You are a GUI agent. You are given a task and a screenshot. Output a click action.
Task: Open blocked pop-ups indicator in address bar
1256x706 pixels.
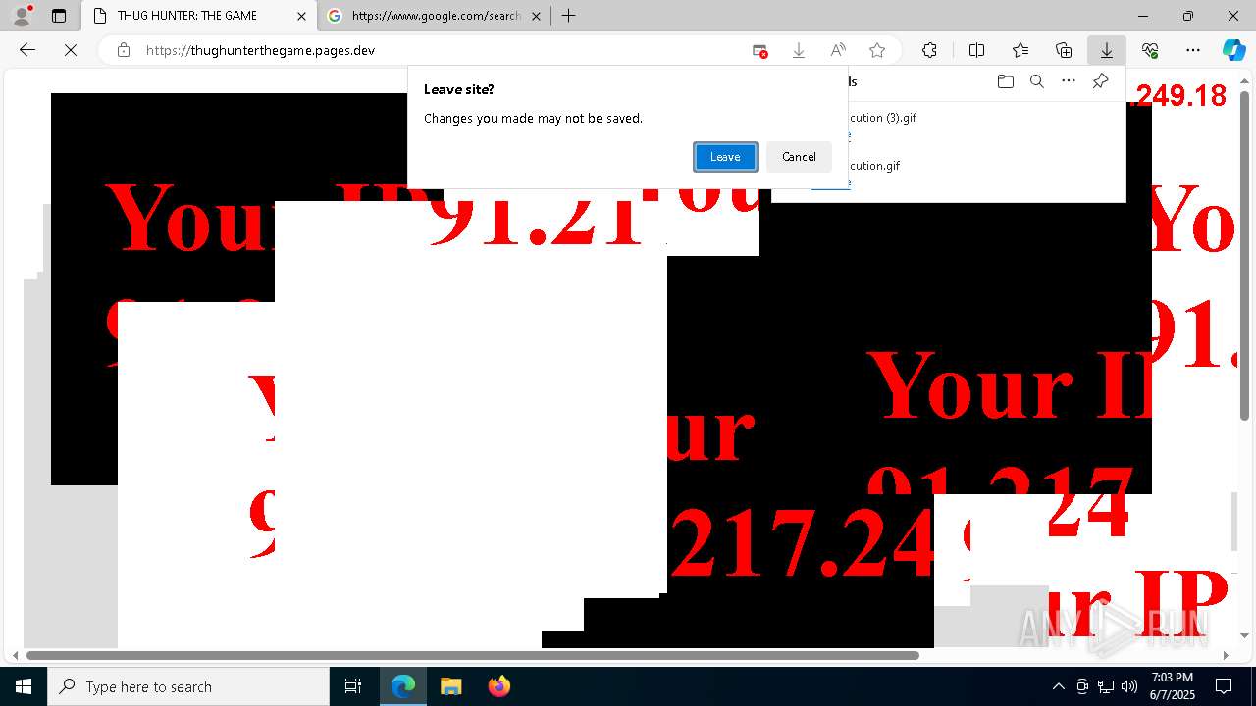point(759,50)
